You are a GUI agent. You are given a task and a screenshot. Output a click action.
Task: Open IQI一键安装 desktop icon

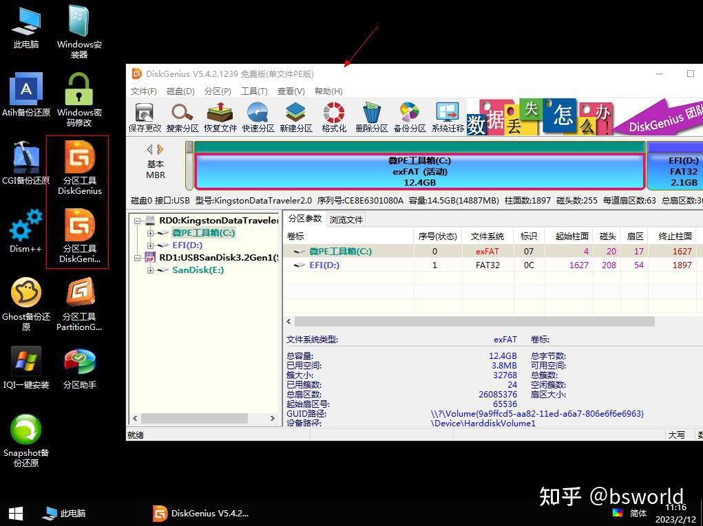pyautogui.click(x=26, y=368)
